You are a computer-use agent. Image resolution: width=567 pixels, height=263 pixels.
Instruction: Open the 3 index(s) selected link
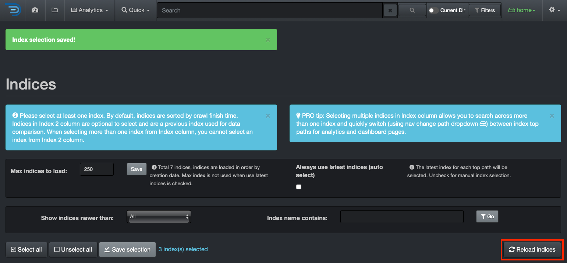[x=183, y=249]
